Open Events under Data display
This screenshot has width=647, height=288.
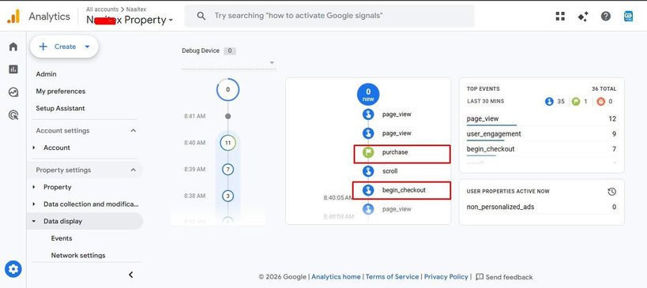[x=62, y=238]
